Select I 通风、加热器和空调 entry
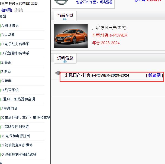Viewport: 165px width, 164px height. click(18, 99)
